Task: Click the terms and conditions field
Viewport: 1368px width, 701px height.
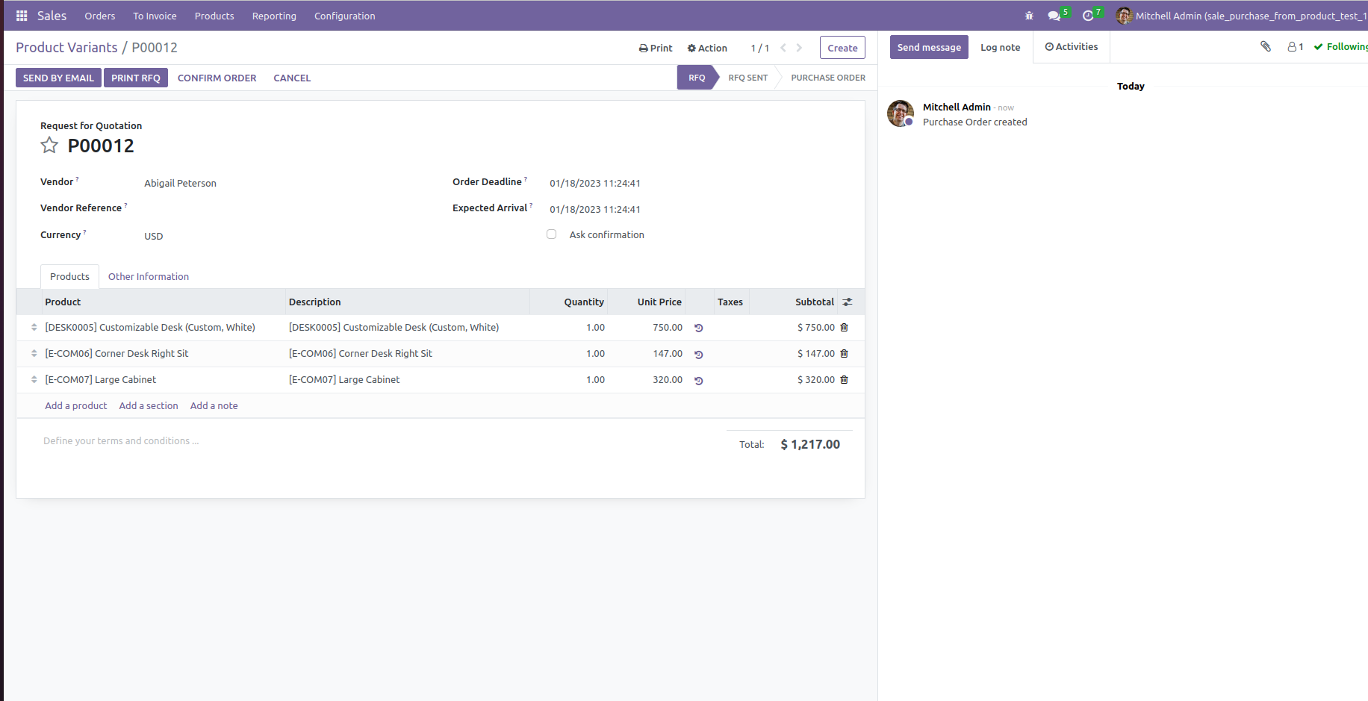Action: (x=121, y=441)
